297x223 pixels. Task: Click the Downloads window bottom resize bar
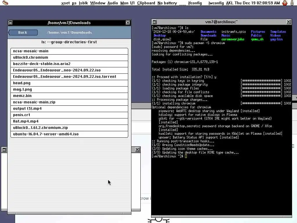pyautogui.click(x=69, y=213)
